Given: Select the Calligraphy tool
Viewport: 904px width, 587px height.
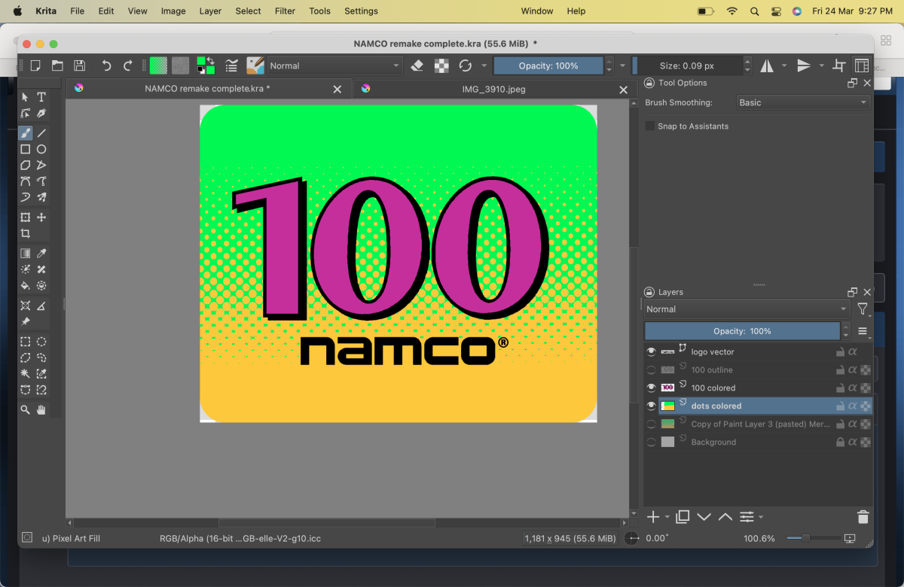Looking at the screenshot, I should [41, 113].
